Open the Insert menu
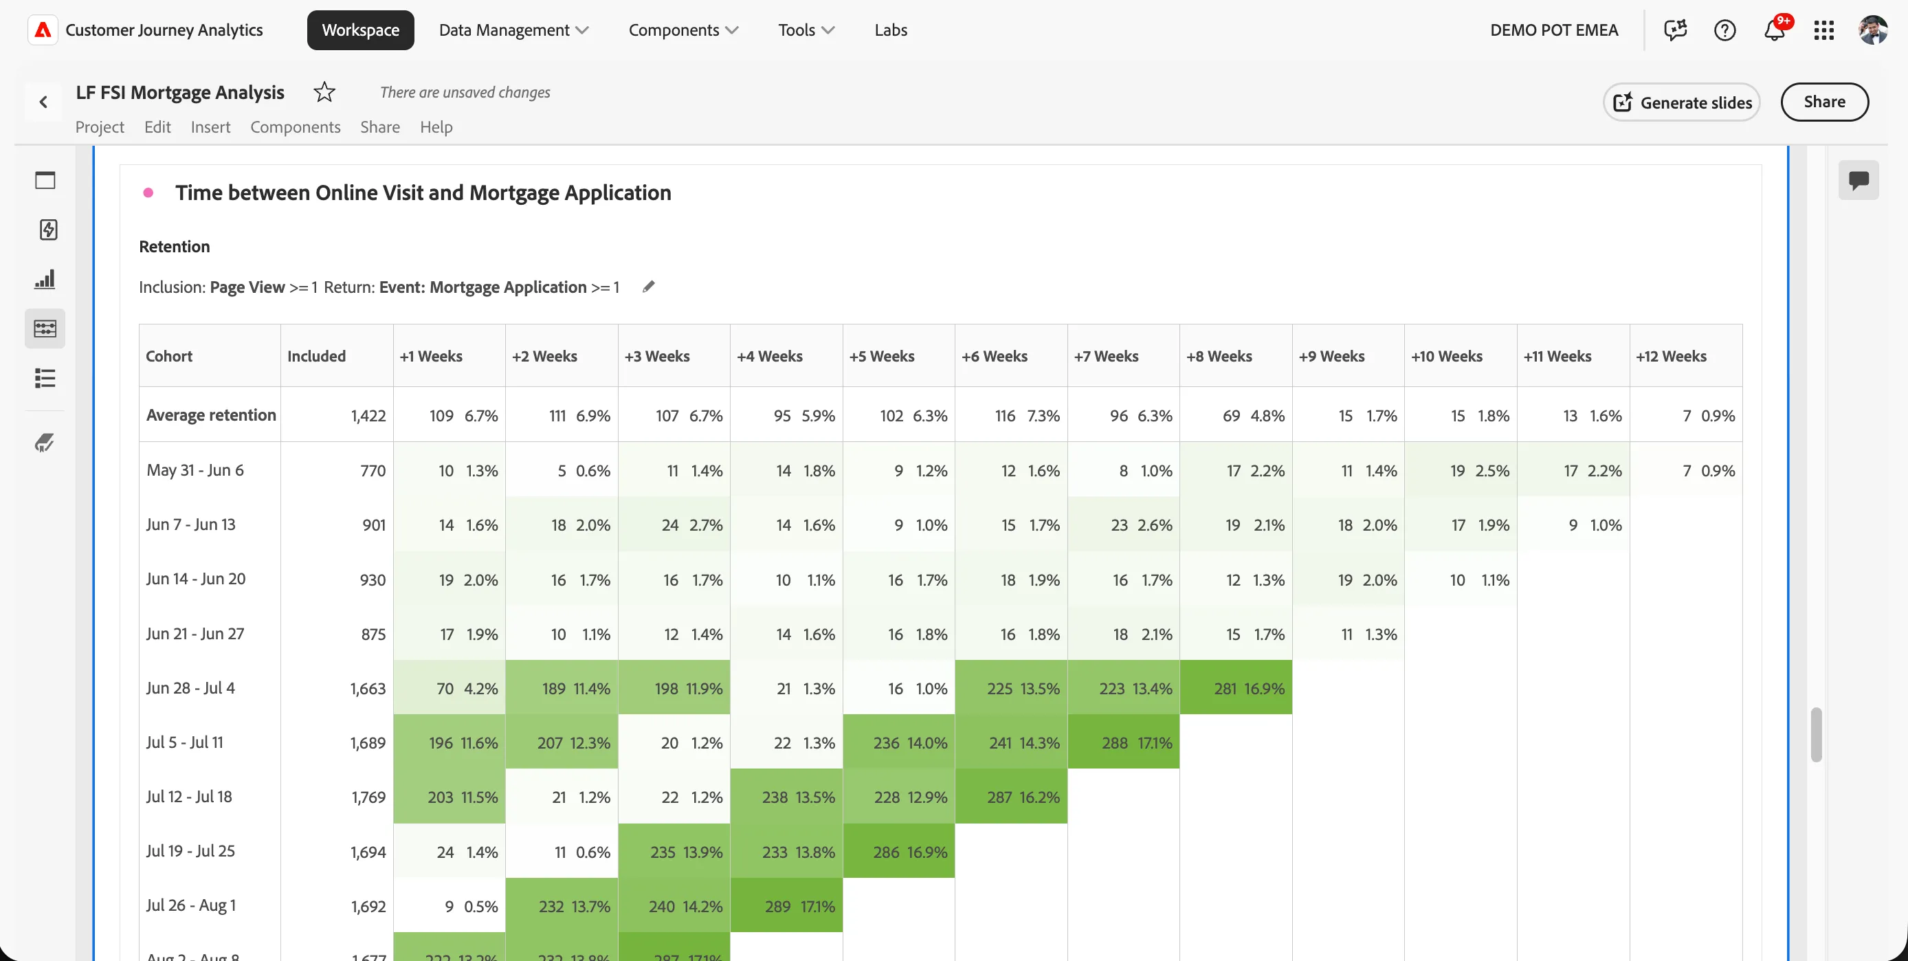Image resolution: width=1908 pixels, height=961 pixels. coord(210,126)
